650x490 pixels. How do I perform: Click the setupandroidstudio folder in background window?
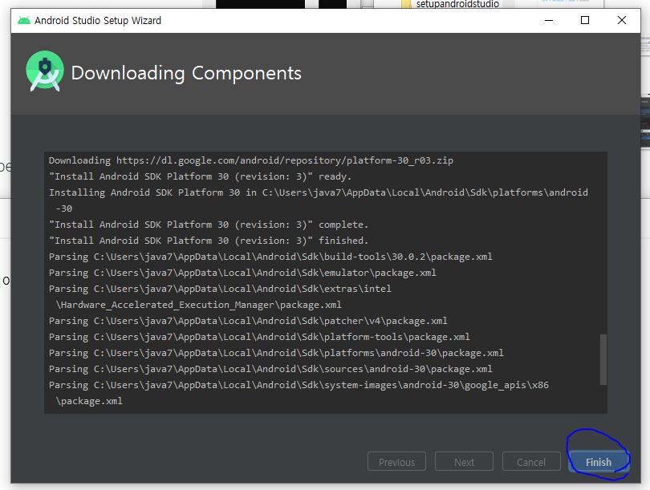point(450,4)
